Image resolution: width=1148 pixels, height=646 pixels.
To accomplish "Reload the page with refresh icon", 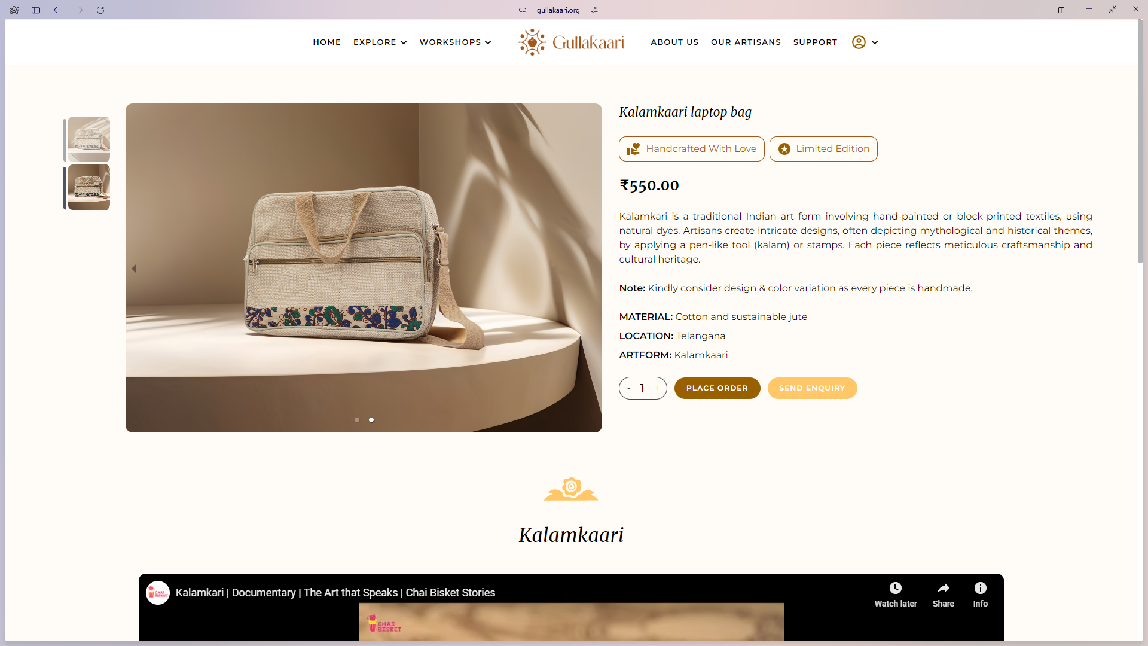I will (x=100, y=10).
